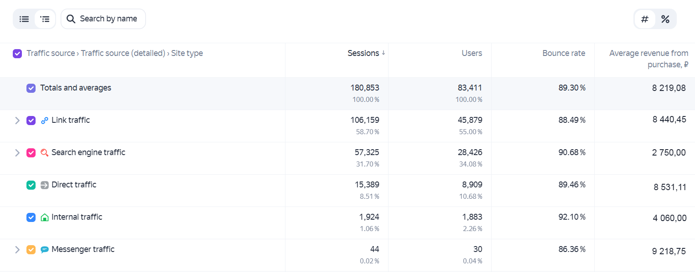Screen dimensions: 695x272
Task: Click the Search engine traffic magnifier icon
Action: point(44,153)
